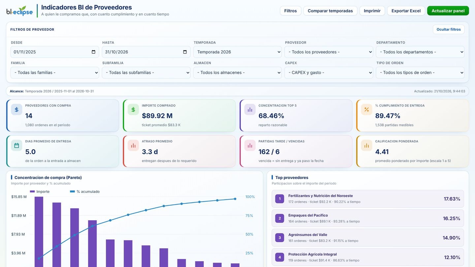Open the Todos los almacenes dropdown
This screenshot has width=475, height=267.
tap(237, 73)
